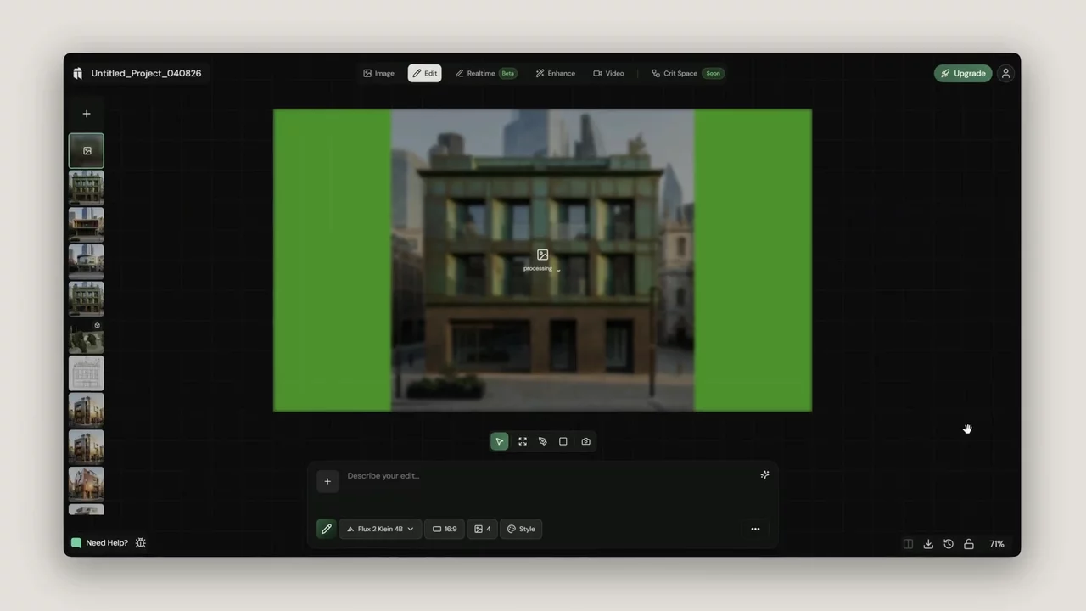Add an attachment with the prompt plus button

327,481
